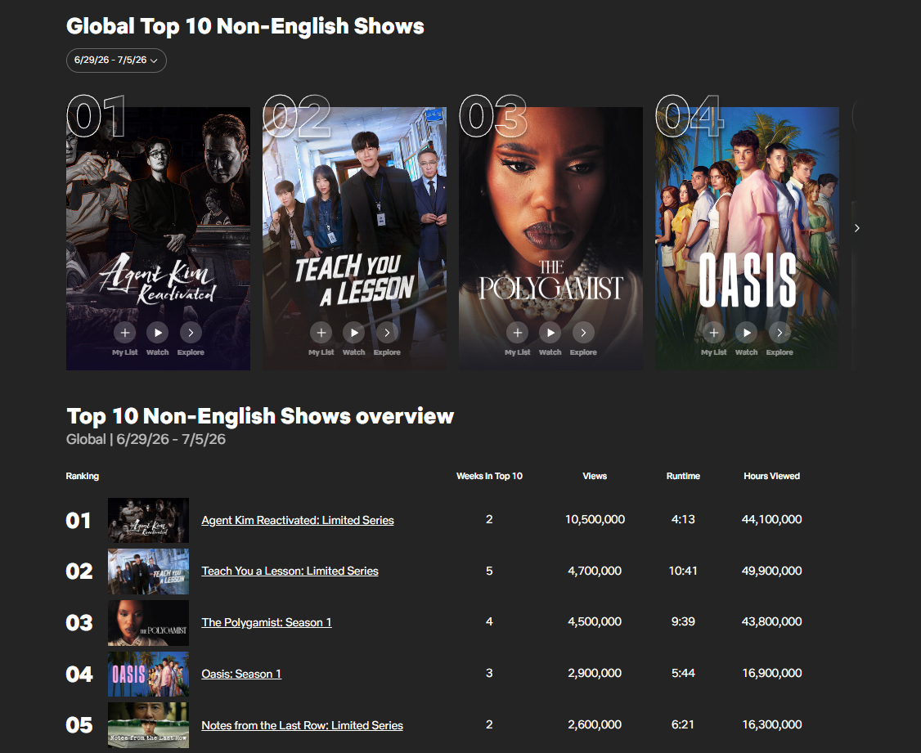
Task: Select the Top 10 Non-English Shows overview heading
Action: [260, 416]
